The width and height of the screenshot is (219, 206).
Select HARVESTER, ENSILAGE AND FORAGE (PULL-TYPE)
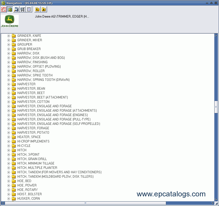click(54, 119)
